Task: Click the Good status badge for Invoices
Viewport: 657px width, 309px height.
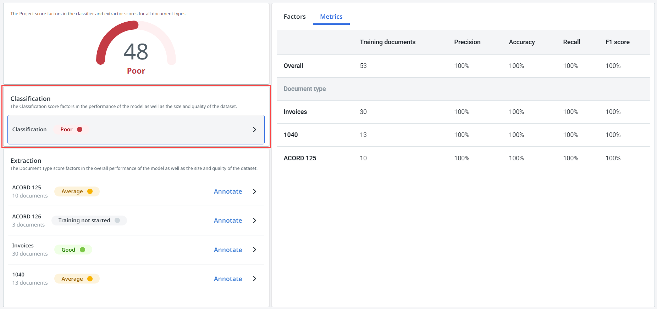Action: (73, 250)
